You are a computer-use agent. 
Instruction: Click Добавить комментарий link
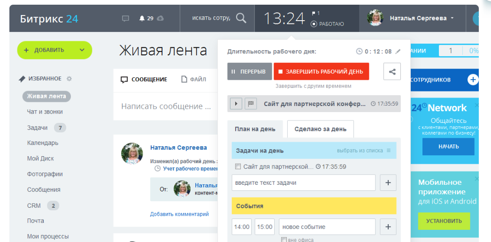(x=179, y=214)
